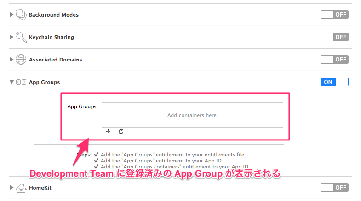The width and height of the screenshot is (361, 201).
Task: Click step 'Add the "App Groups" entitlement to your entitlements file'
Action: coord(172,155)
